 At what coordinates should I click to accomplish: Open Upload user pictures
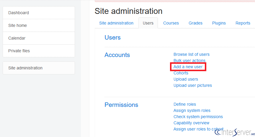tap(193, 85)
